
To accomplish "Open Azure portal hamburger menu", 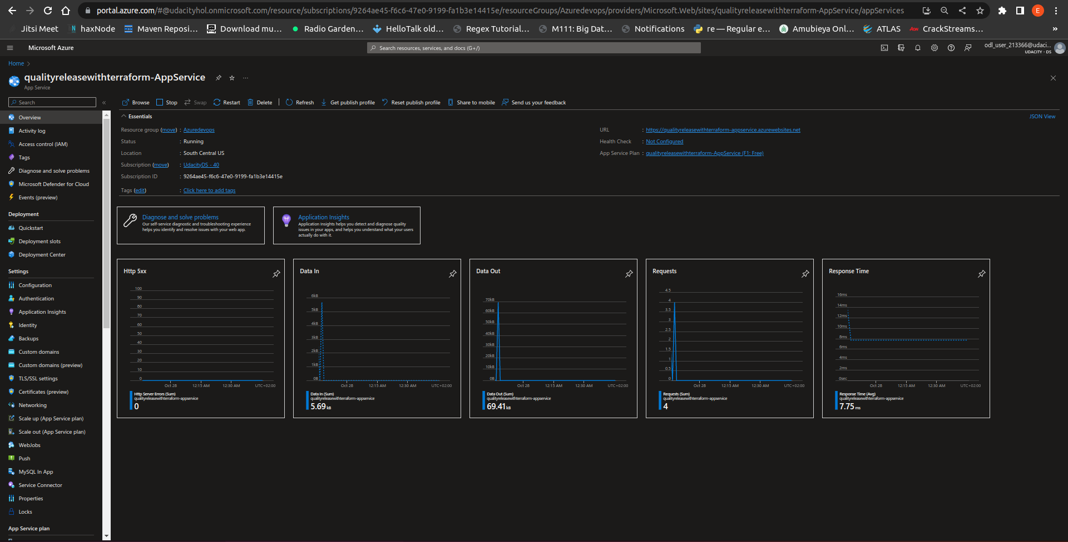I will [10, 48].
